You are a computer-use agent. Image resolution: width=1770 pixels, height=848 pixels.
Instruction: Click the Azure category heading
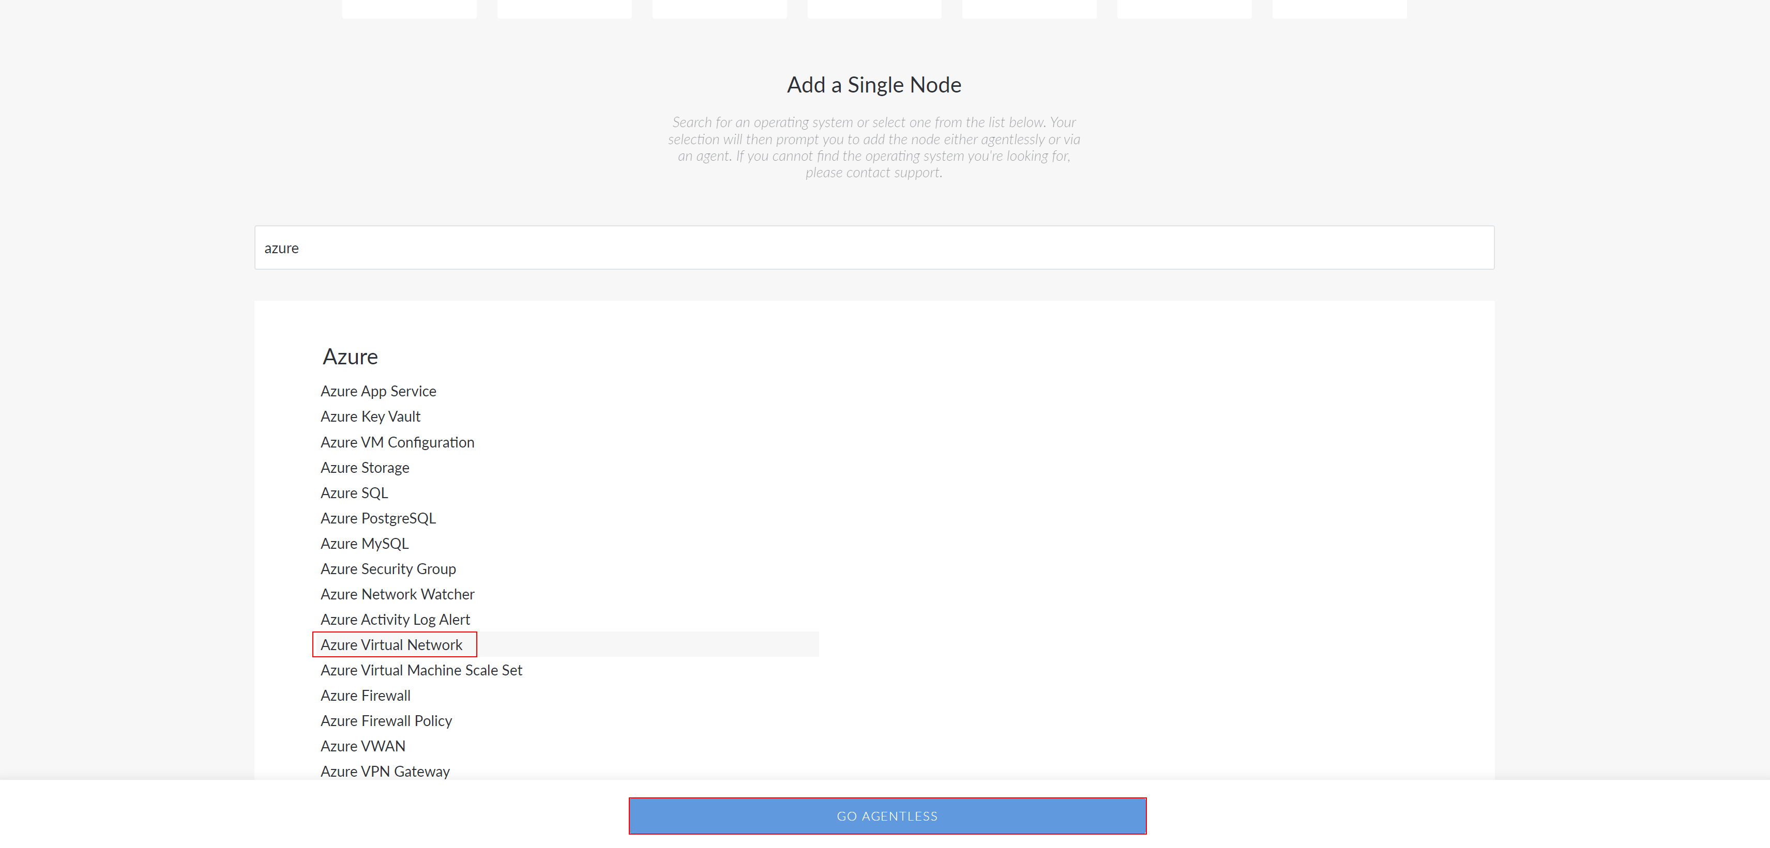click(351, 357)
